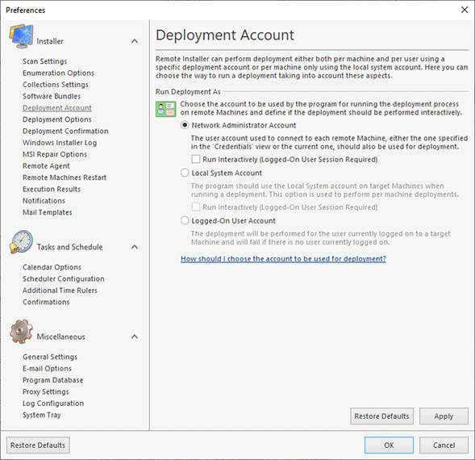Image resolution: width=475 pixels, height=460 pixels.
Task: Close the Preferences dialog
Action: [x=465, y=10]
